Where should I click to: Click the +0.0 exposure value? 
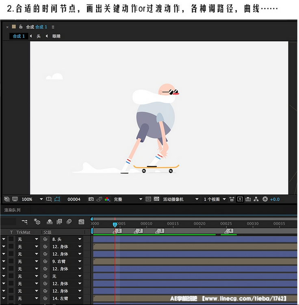point(275,199)
